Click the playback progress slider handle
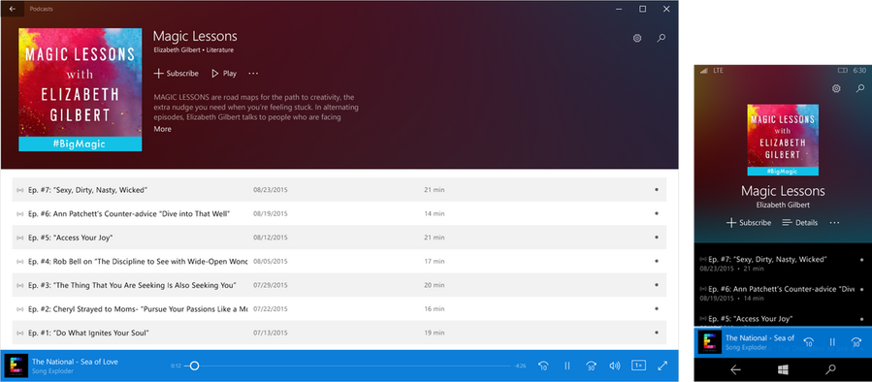Image resolution: width=872 pixels, height=382 pixels. coord(194,366)
